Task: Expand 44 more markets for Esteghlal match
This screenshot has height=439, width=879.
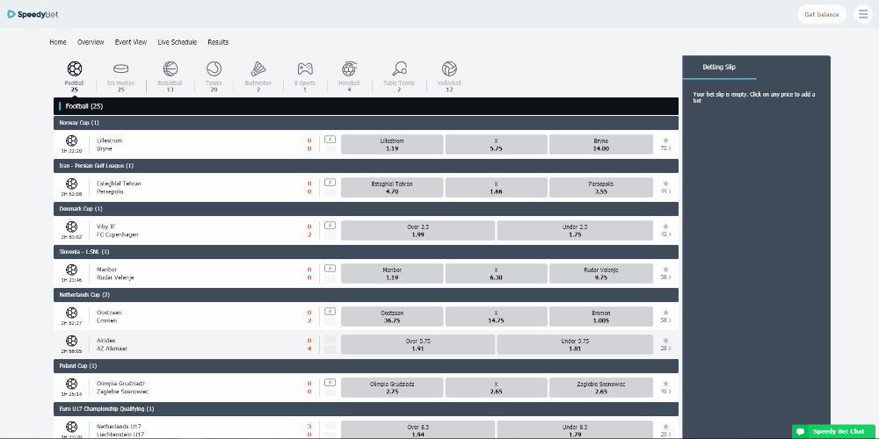Action: [665, 191]
